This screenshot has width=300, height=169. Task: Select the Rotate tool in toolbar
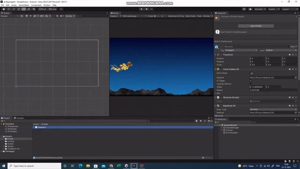click(x=14, y=9)
